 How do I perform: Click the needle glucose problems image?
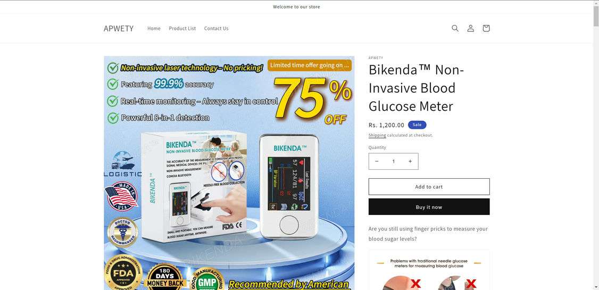pyautogui.click(x=429, y=270)
